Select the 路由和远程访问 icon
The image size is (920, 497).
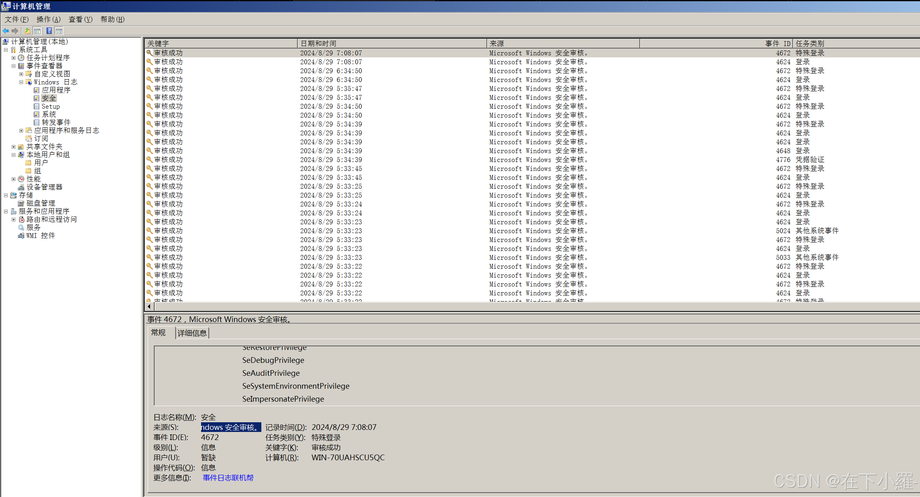[x=21, y=219]
